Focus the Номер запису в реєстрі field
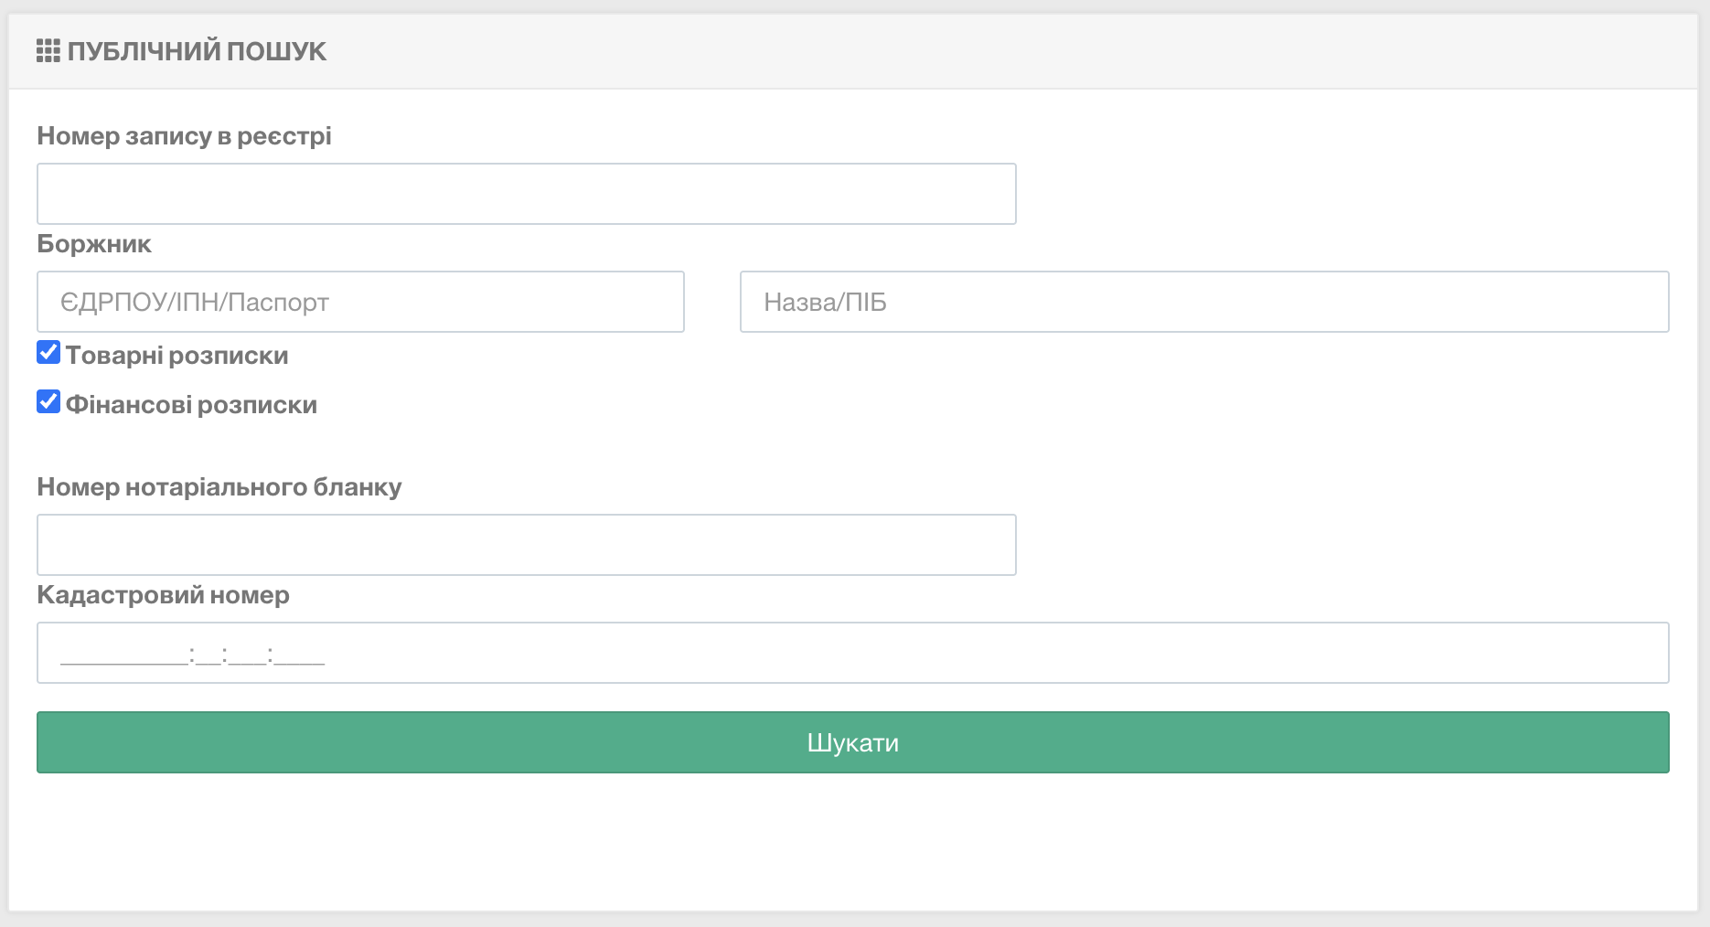This screenshot has width=1710, height=927. 526,194
